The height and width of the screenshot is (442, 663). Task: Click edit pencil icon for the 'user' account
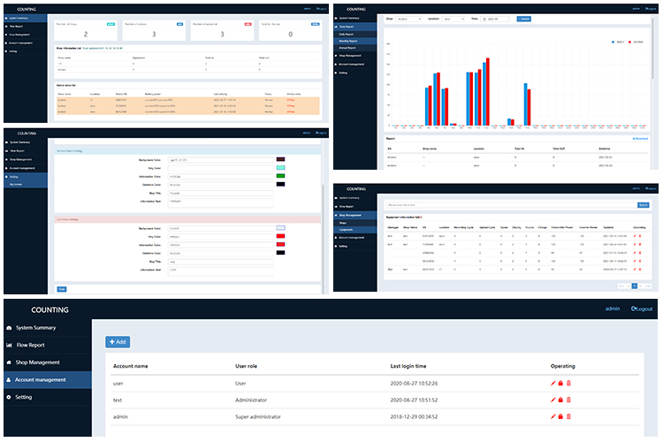pyautogui.click(x=553, y=383)
